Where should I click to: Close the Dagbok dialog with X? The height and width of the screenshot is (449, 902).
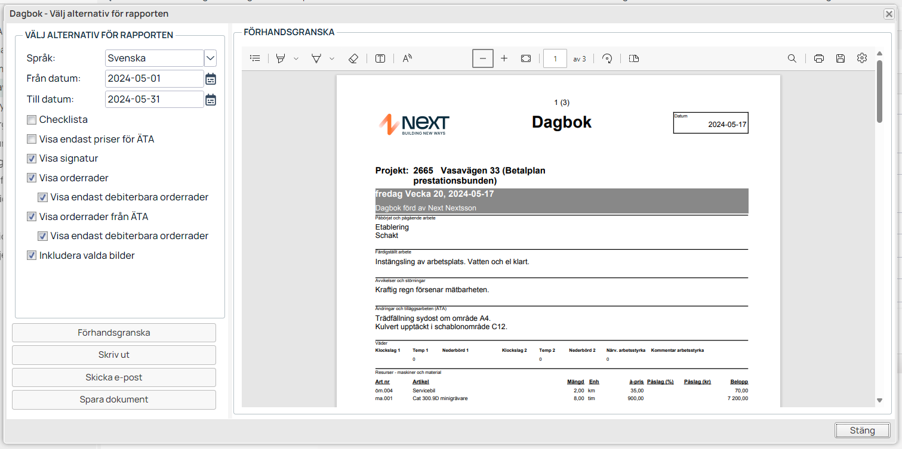(889, 14)
